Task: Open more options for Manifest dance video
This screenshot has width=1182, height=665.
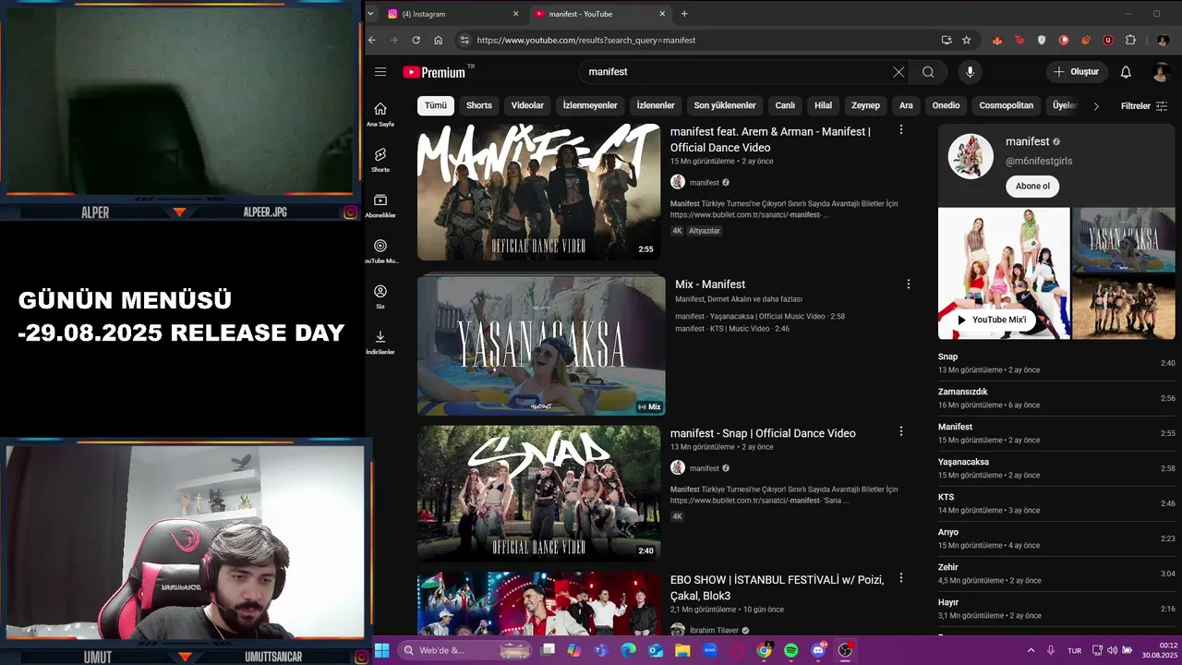Action: tap(901, 130)
